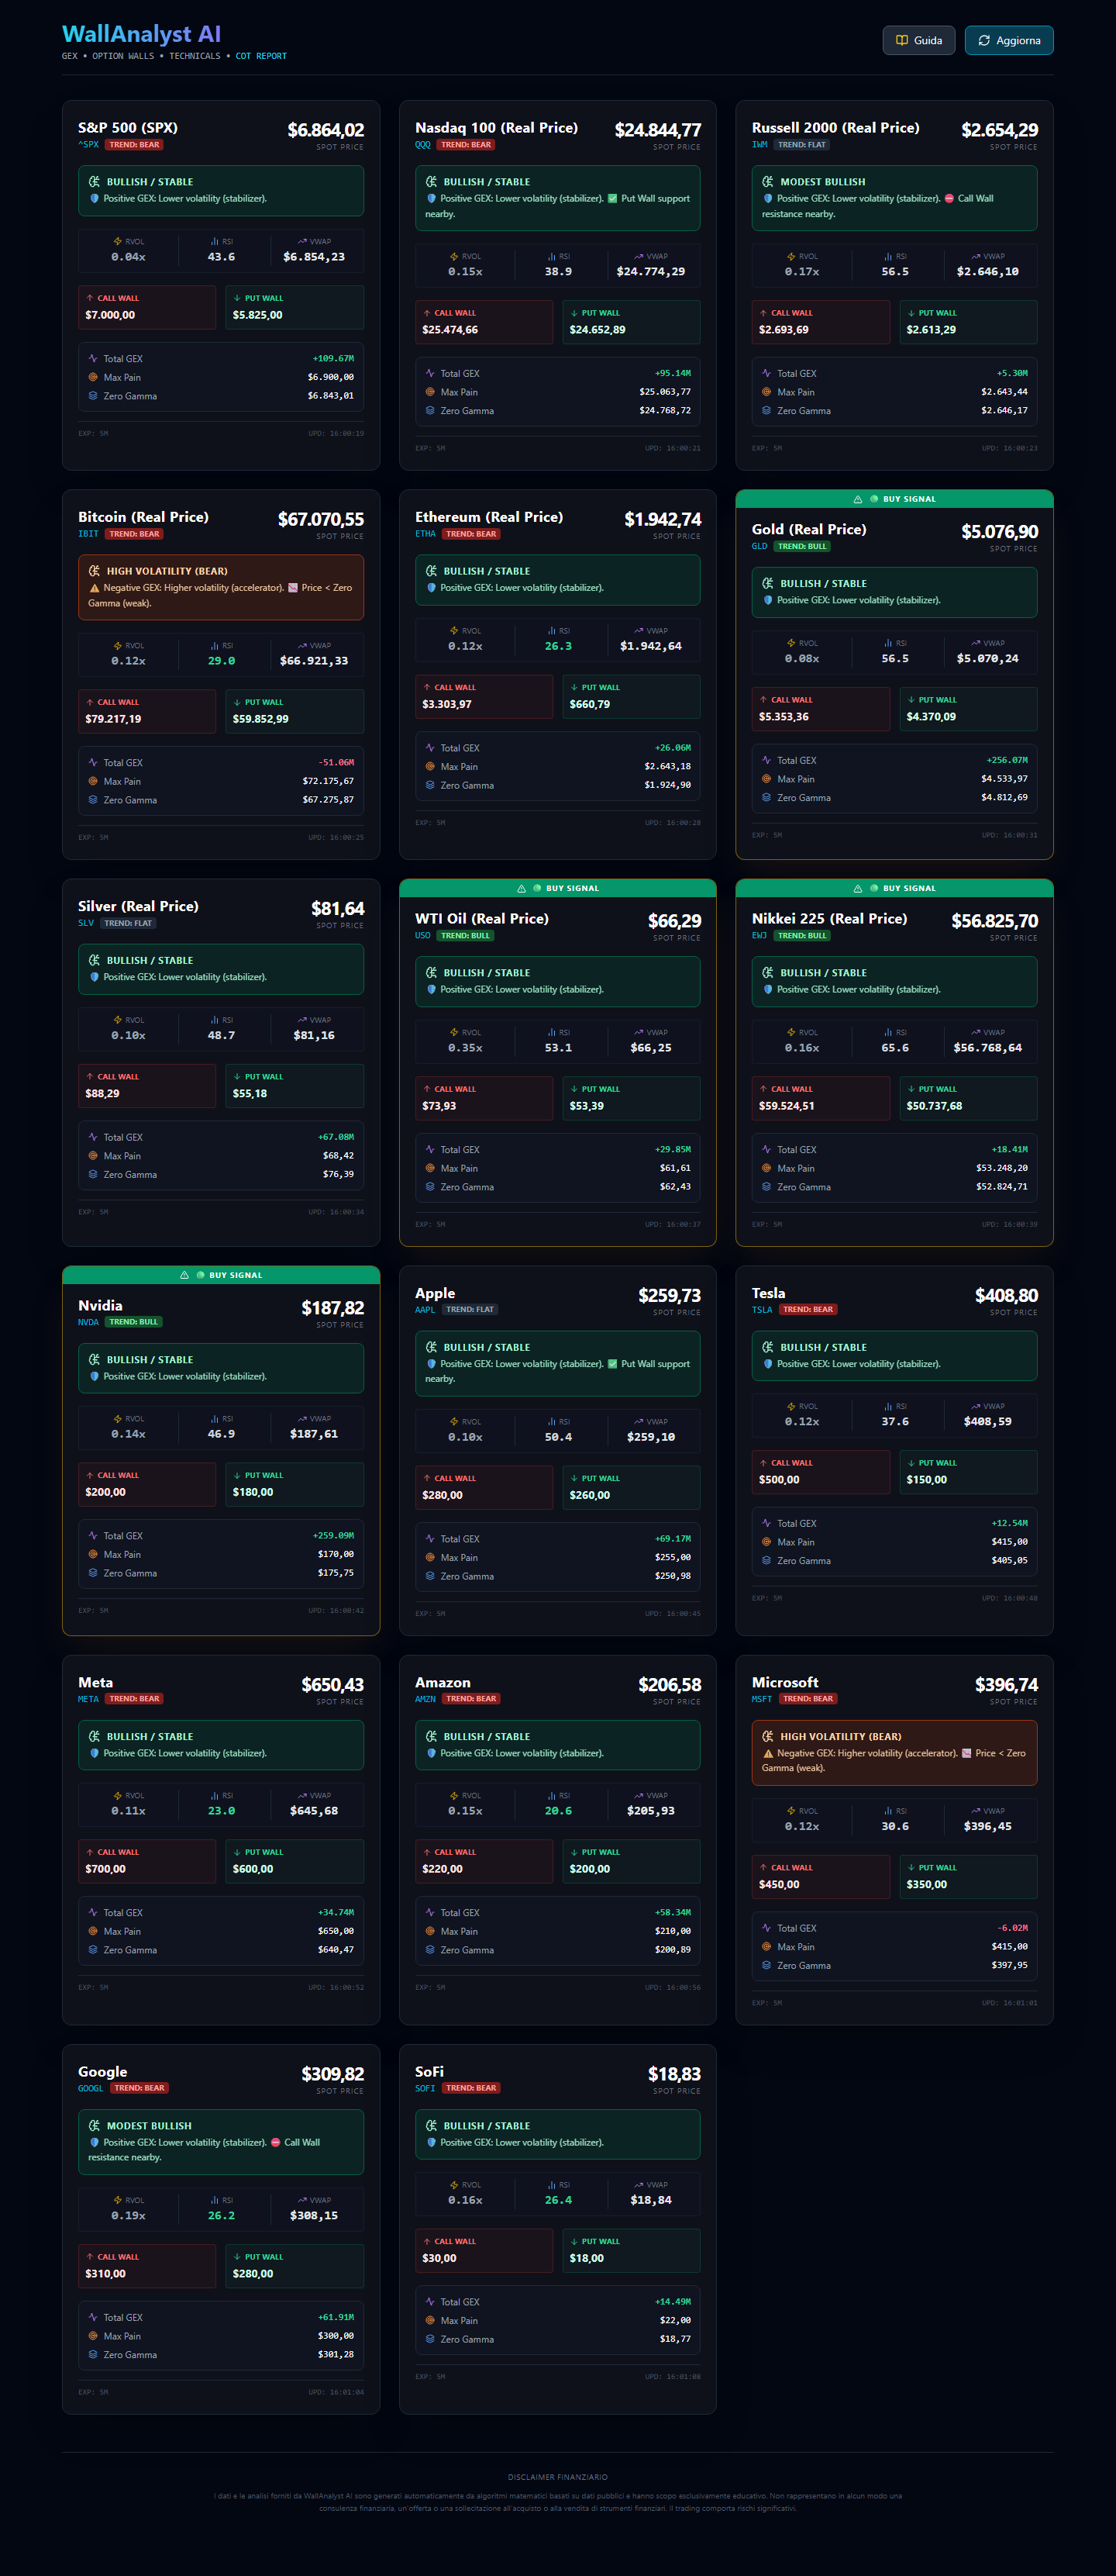
Task: Click the VWAP trend icon in Meta card
Action: (301, 1796)
